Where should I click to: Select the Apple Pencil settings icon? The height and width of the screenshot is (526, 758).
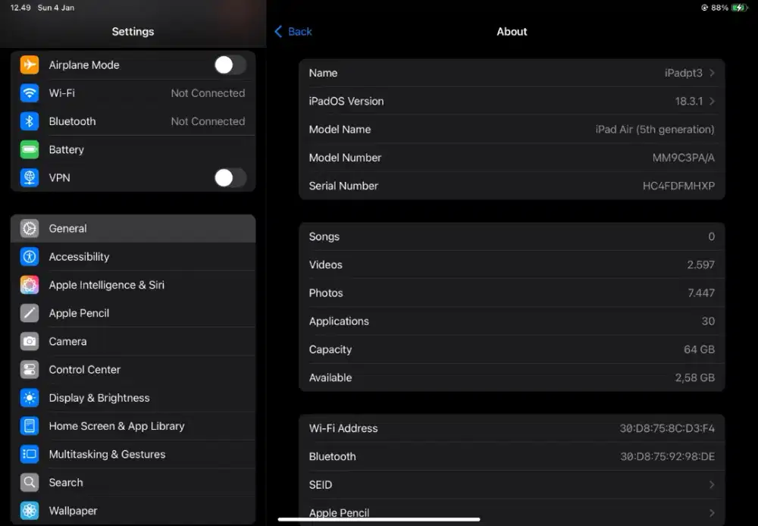click(29, 313)
